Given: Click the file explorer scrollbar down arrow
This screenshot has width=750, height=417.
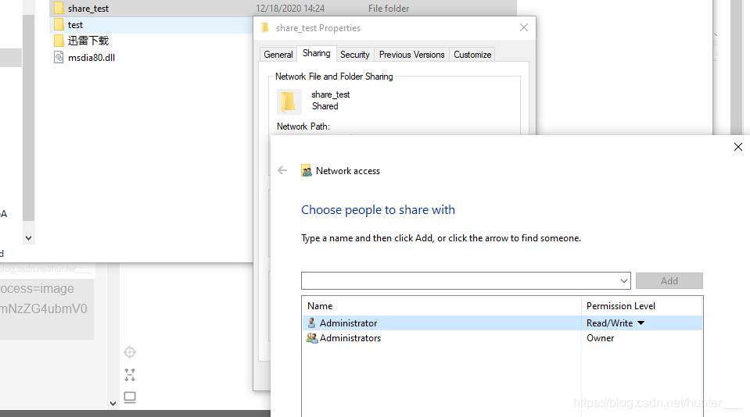Looking at the screenshot, I should 29,238.
